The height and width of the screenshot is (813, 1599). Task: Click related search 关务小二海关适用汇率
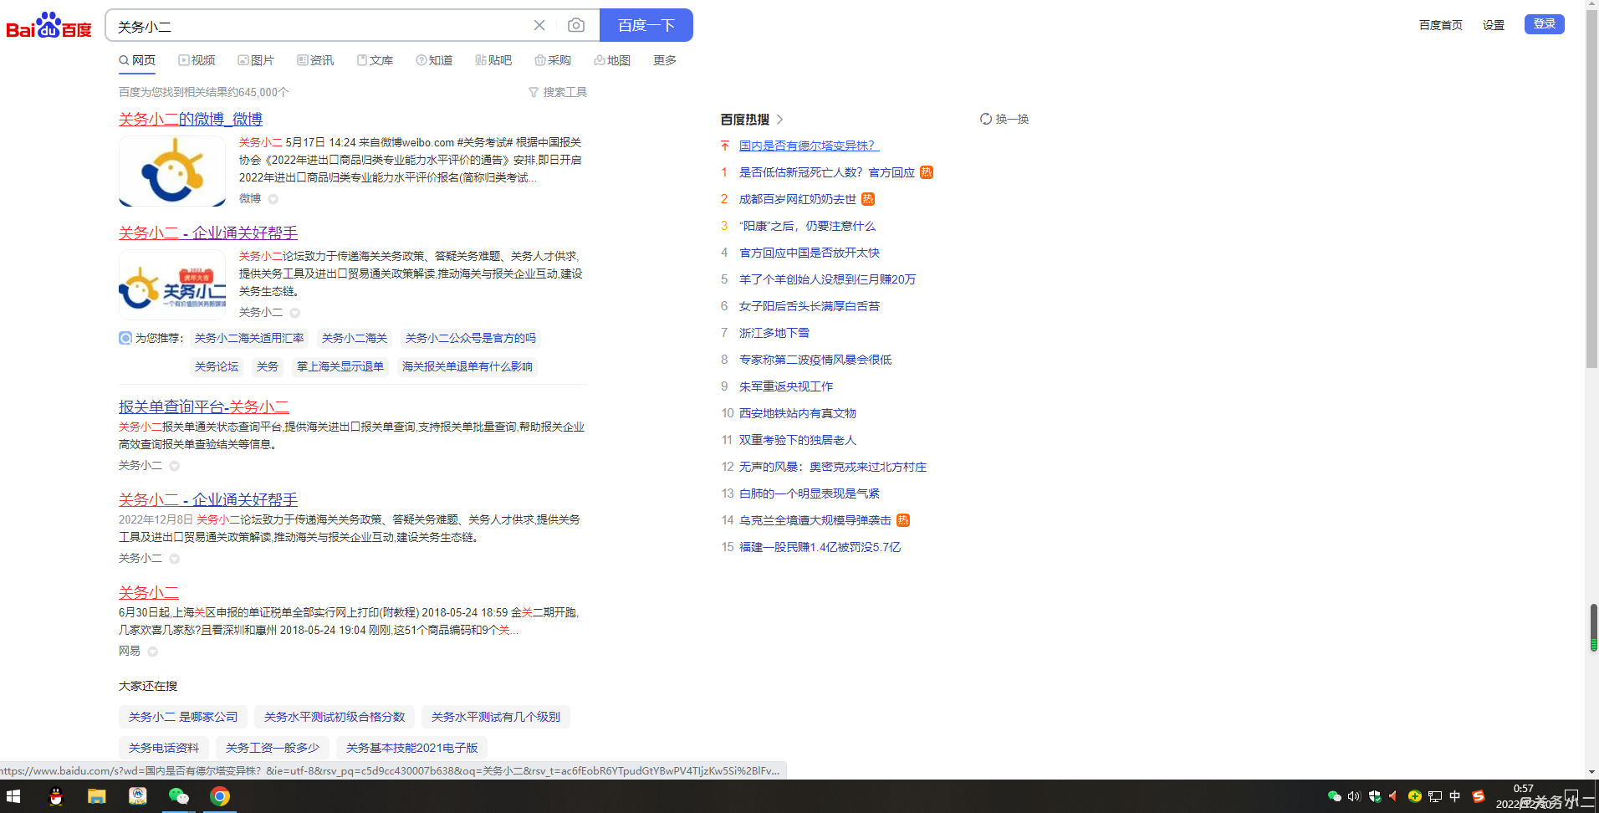pyautogui.click(x=249, y=338)
